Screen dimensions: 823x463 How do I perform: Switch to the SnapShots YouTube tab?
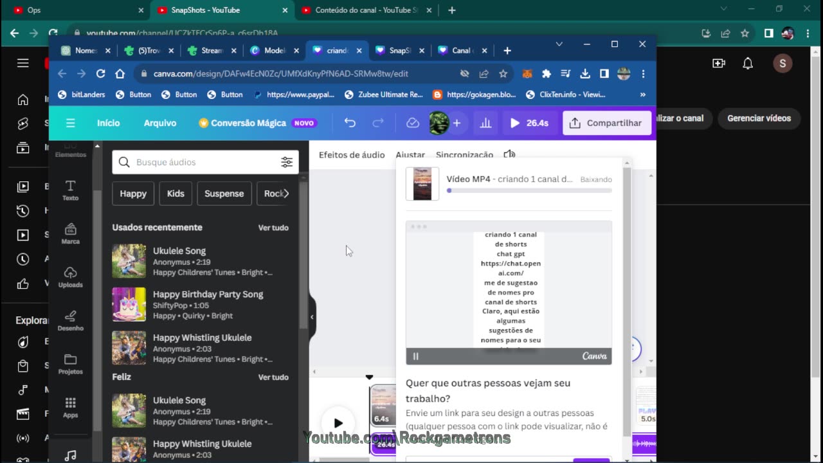click(x=222, y=10)
